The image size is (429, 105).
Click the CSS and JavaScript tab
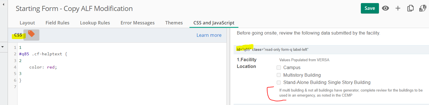tap(214, 23)
